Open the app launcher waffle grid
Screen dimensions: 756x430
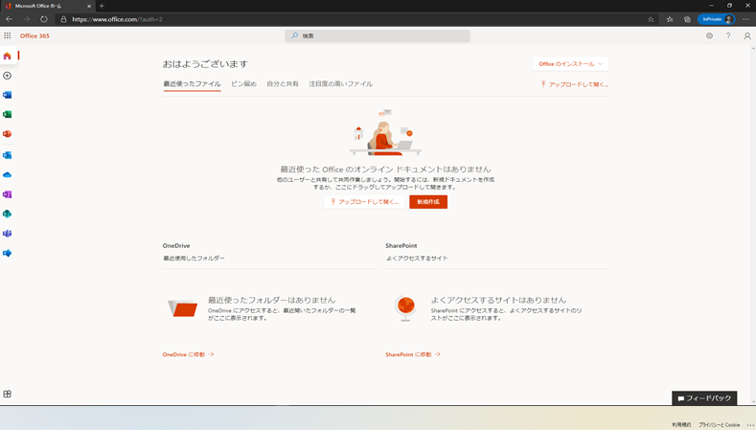(8, 35)
